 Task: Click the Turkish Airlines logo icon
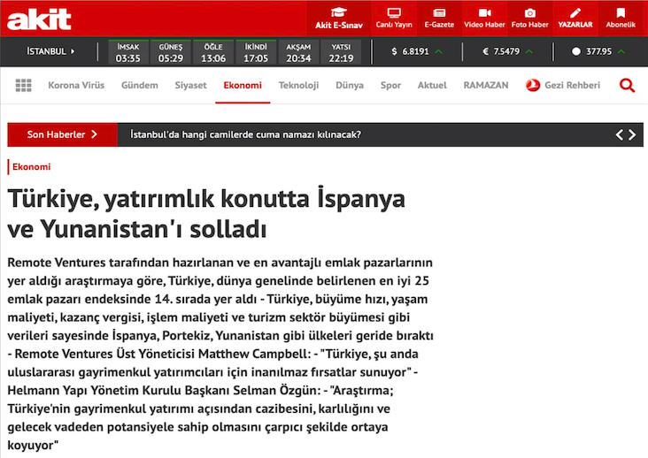click(533, 86)
